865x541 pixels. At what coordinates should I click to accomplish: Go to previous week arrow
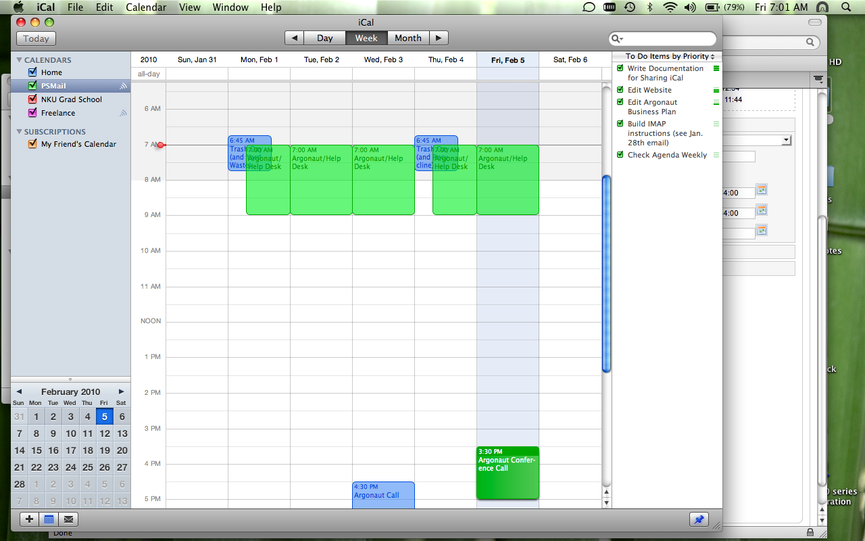pyautogui.click(x=294, y=38)
